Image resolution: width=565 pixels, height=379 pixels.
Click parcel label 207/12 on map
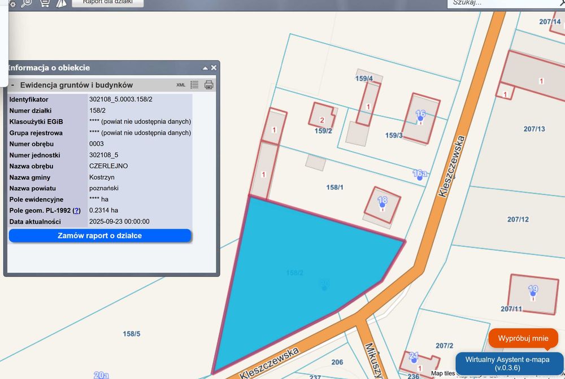click(x=518, y=219)
